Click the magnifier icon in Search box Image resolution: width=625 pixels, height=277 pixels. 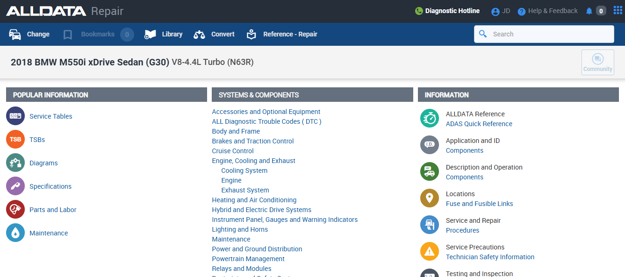pos(483,34)
